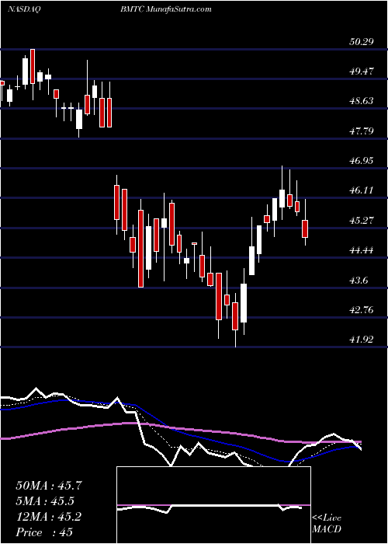
Task: Select the 42.76 price axis label
Action: [x=362, y=309]
